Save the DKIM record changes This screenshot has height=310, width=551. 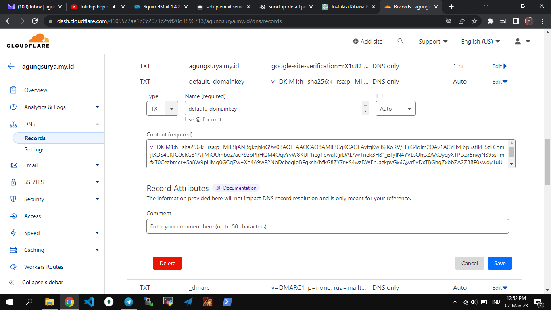point(499,263)
